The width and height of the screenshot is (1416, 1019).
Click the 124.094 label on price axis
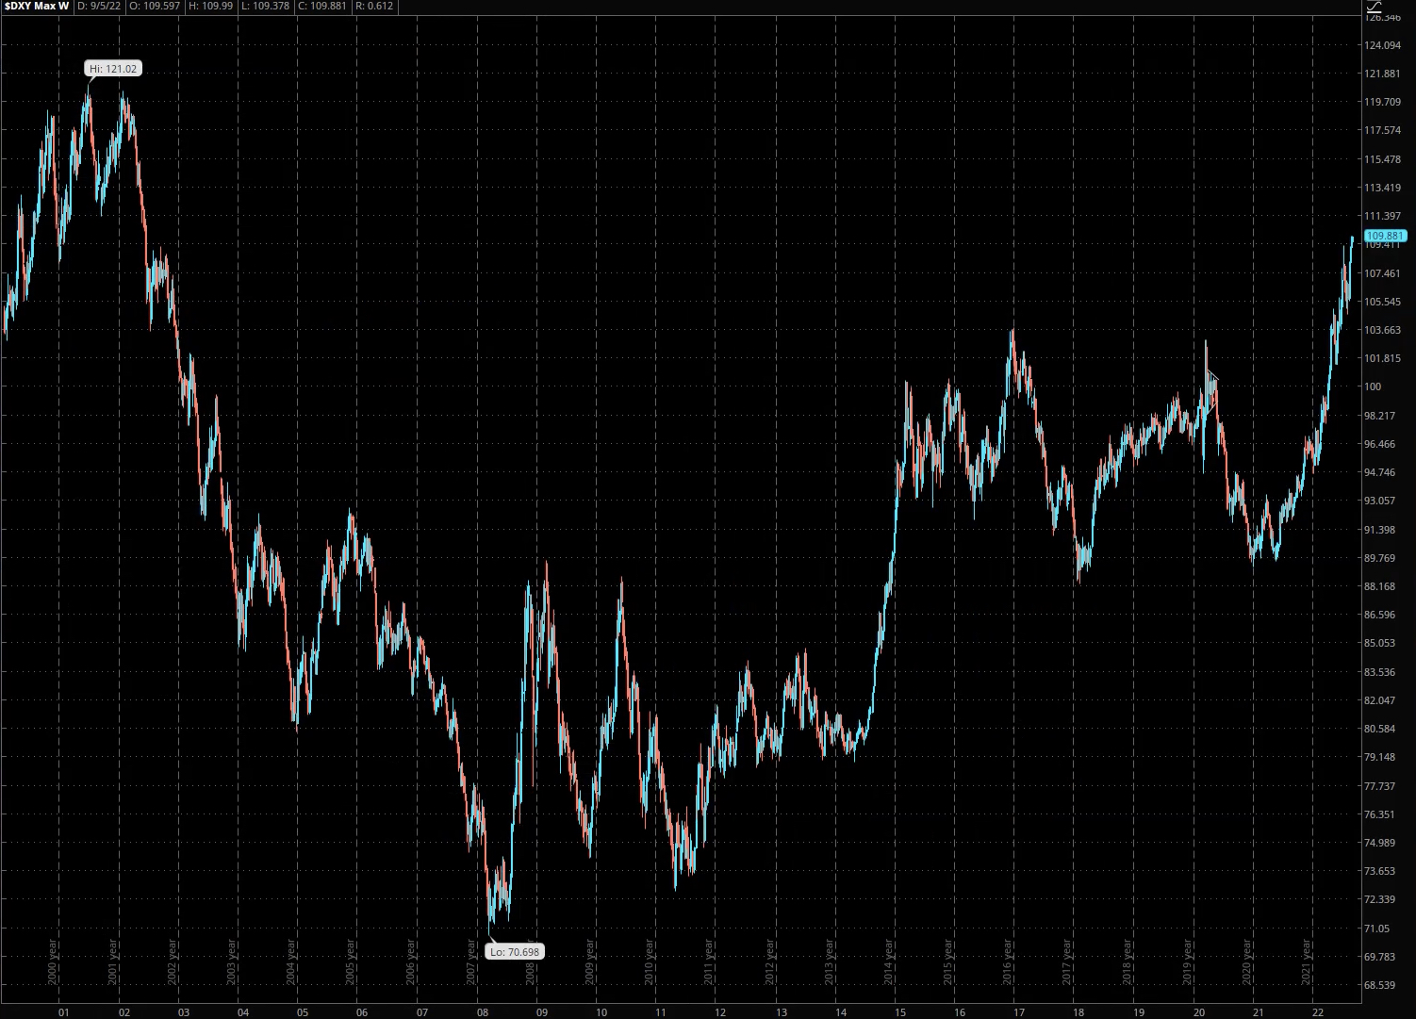coord(1382,45)
